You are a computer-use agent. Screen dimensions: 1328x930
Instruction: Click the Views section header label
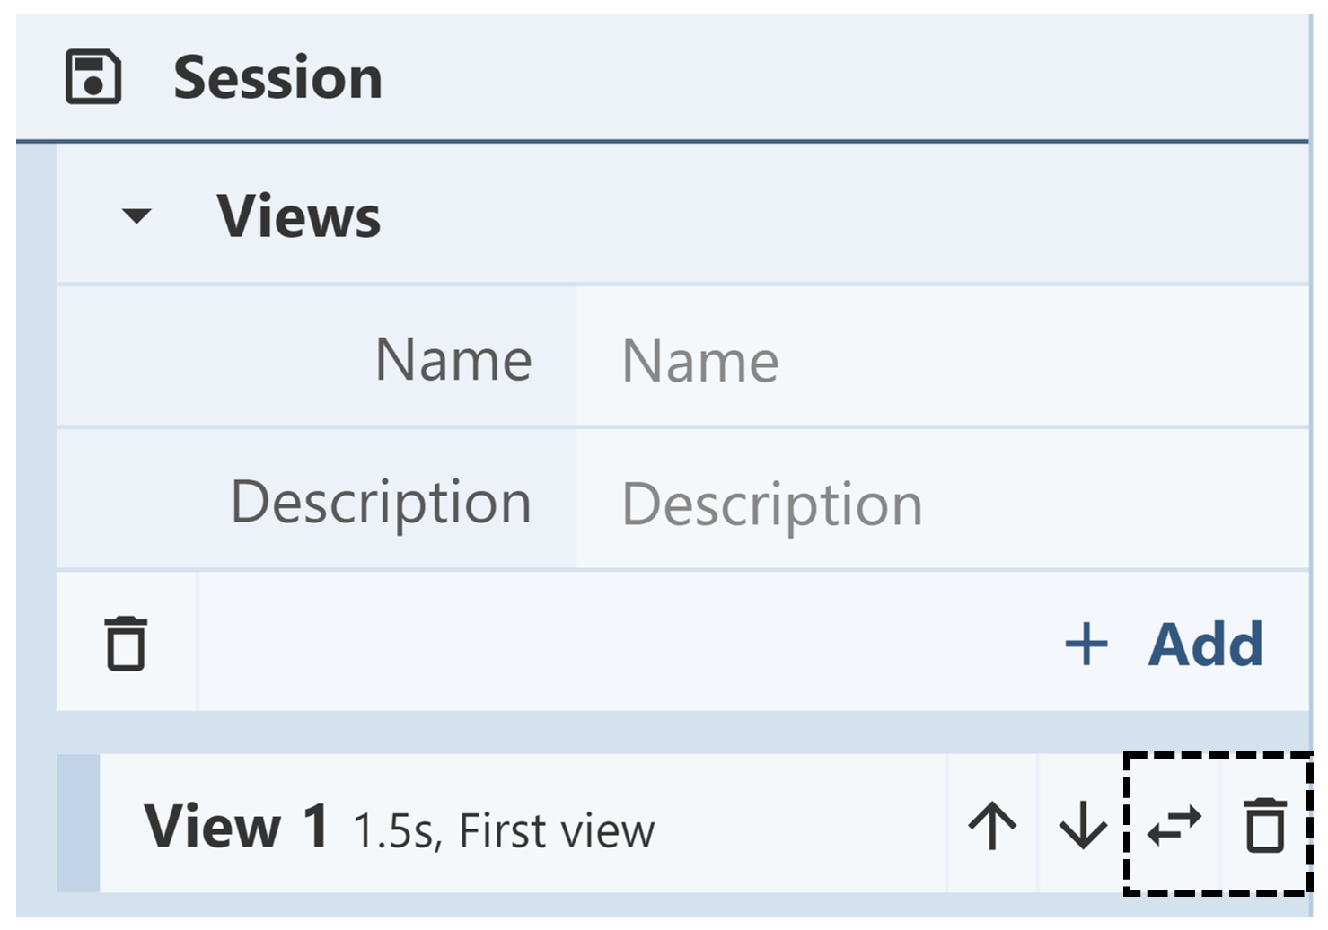298,216
